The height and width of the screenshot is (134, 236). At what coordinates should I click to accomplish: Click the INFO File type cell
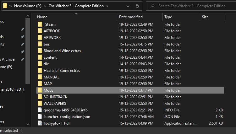point(172,110)
